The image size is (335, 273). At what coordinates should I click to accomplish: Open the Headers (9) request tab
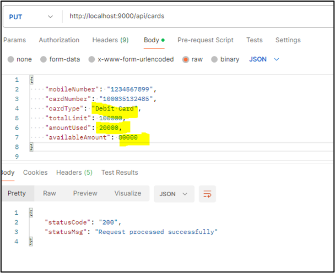point(110,40)
